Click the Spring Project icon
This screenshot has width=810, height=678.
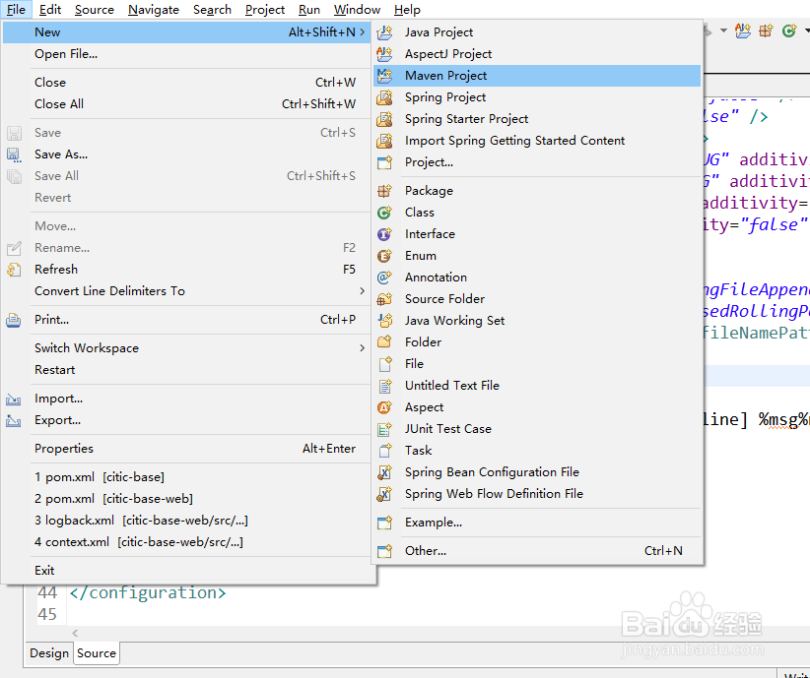(x=384, y=97)
